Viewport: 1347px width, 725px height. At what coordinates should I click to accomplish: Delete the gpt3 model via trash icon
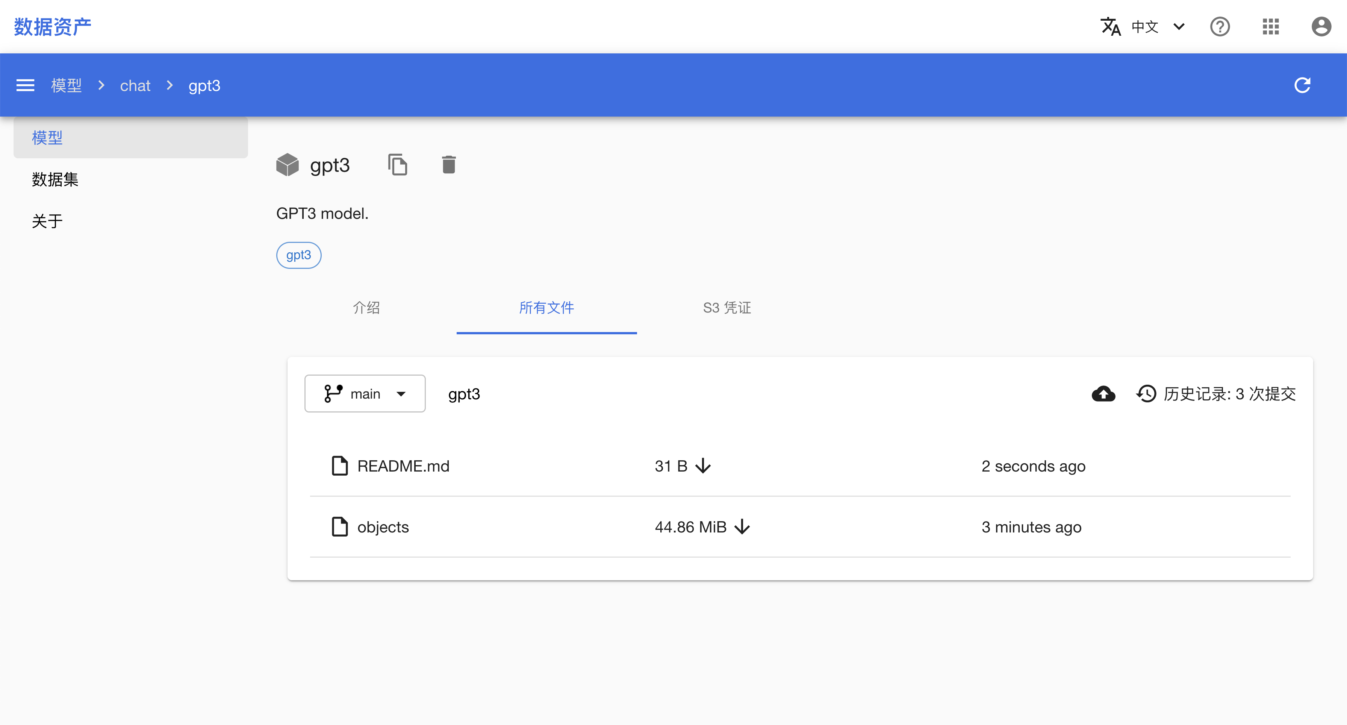(x=449, y=165)
